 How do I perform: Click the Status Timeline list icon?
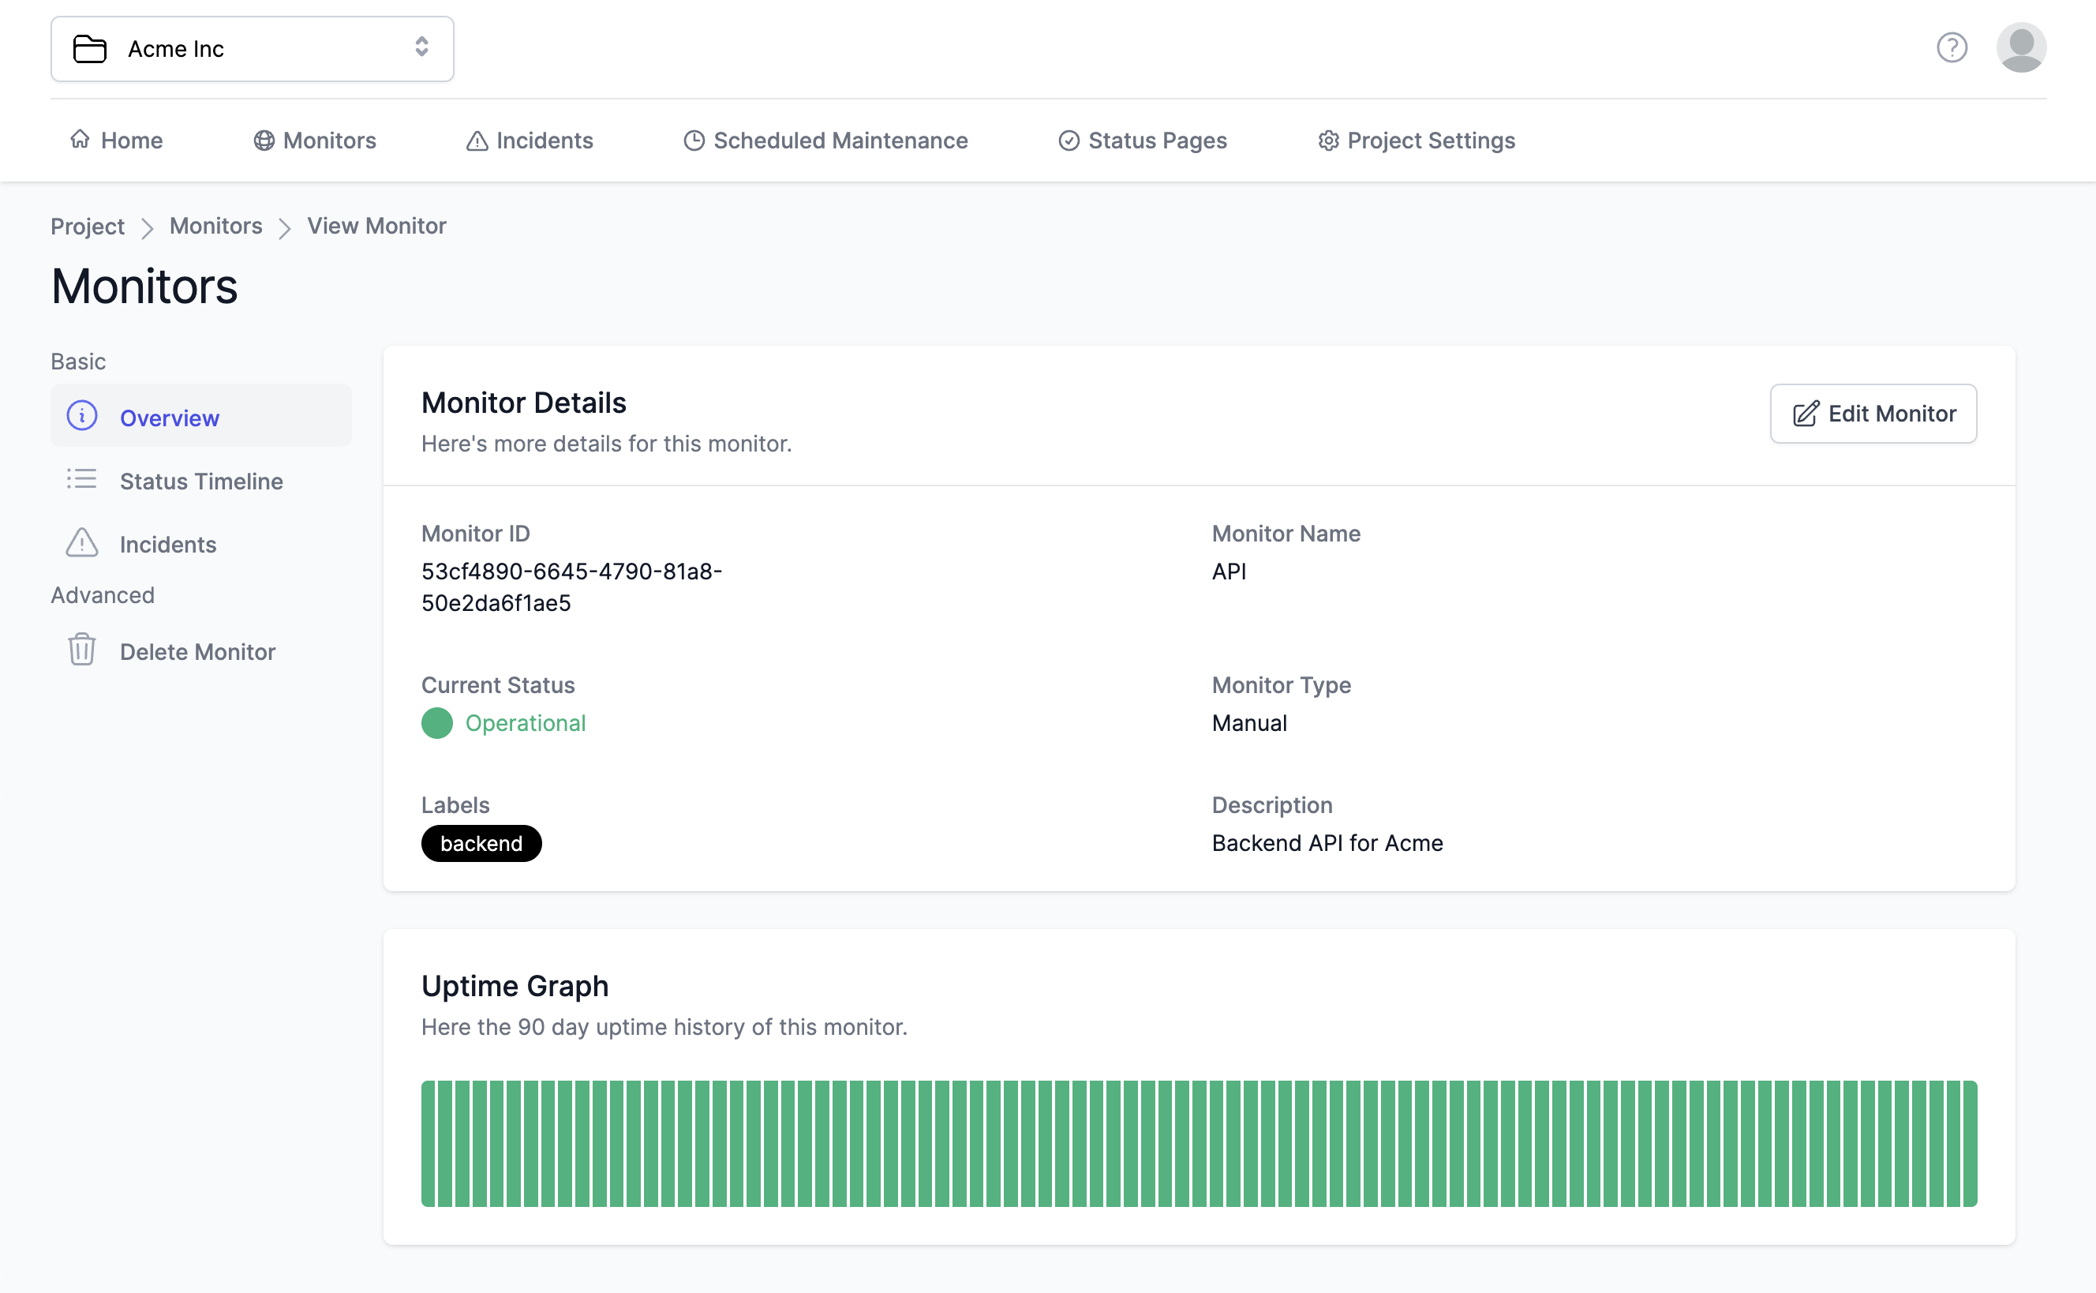click(x=82, y=479)
